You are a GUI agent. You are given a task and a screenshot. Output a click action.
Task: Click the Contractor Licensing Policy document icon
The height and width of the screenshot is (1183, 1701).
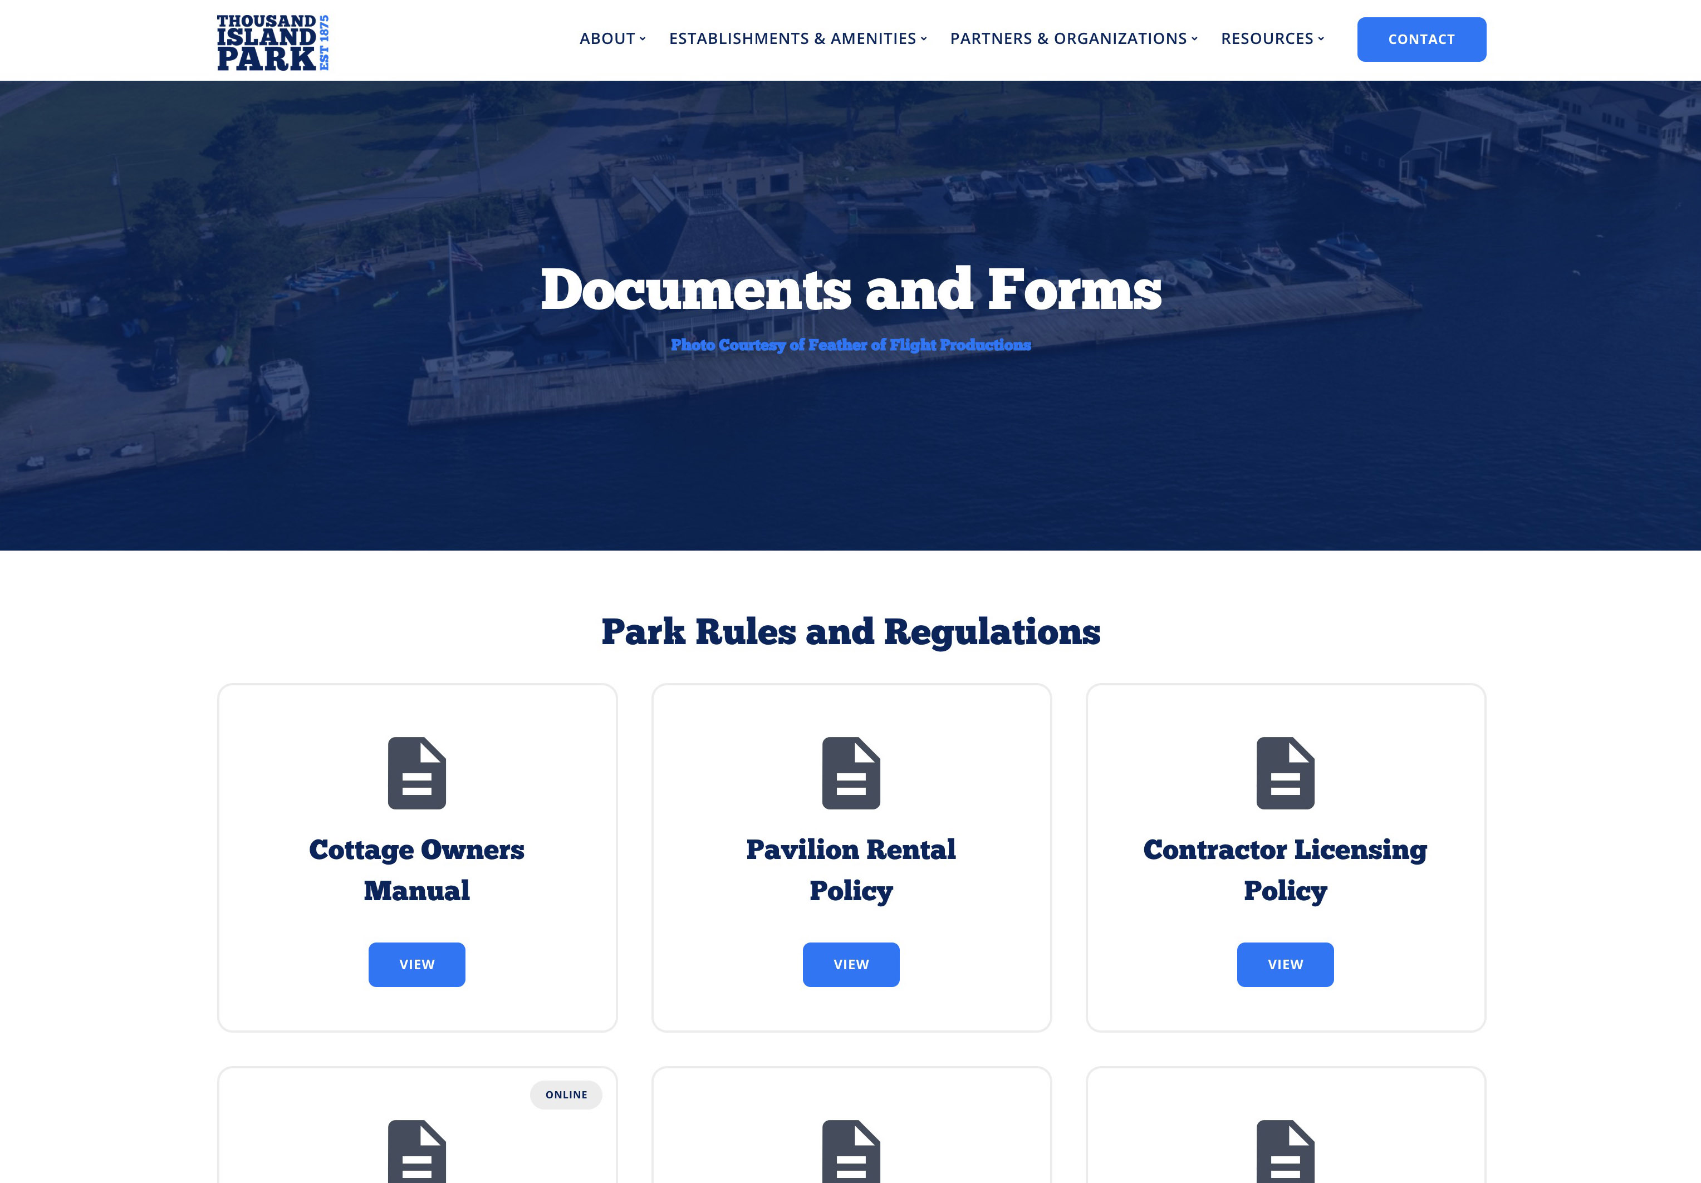click(1285, 772)
